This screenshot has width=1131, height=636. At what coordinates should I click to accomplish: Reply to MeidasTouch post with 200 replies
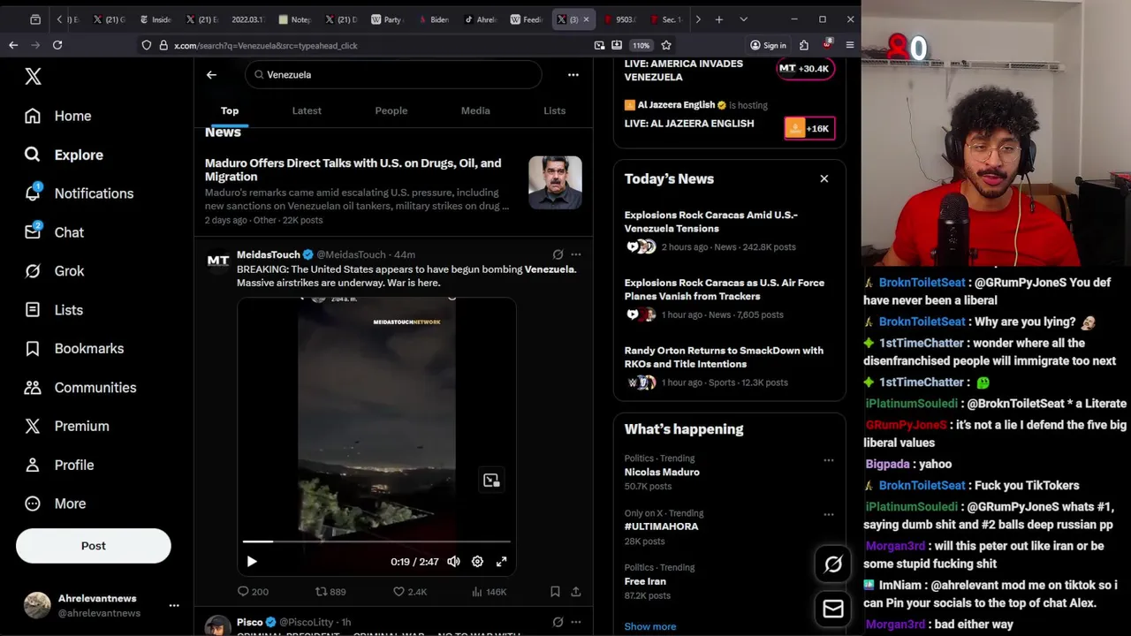point(253,592)
